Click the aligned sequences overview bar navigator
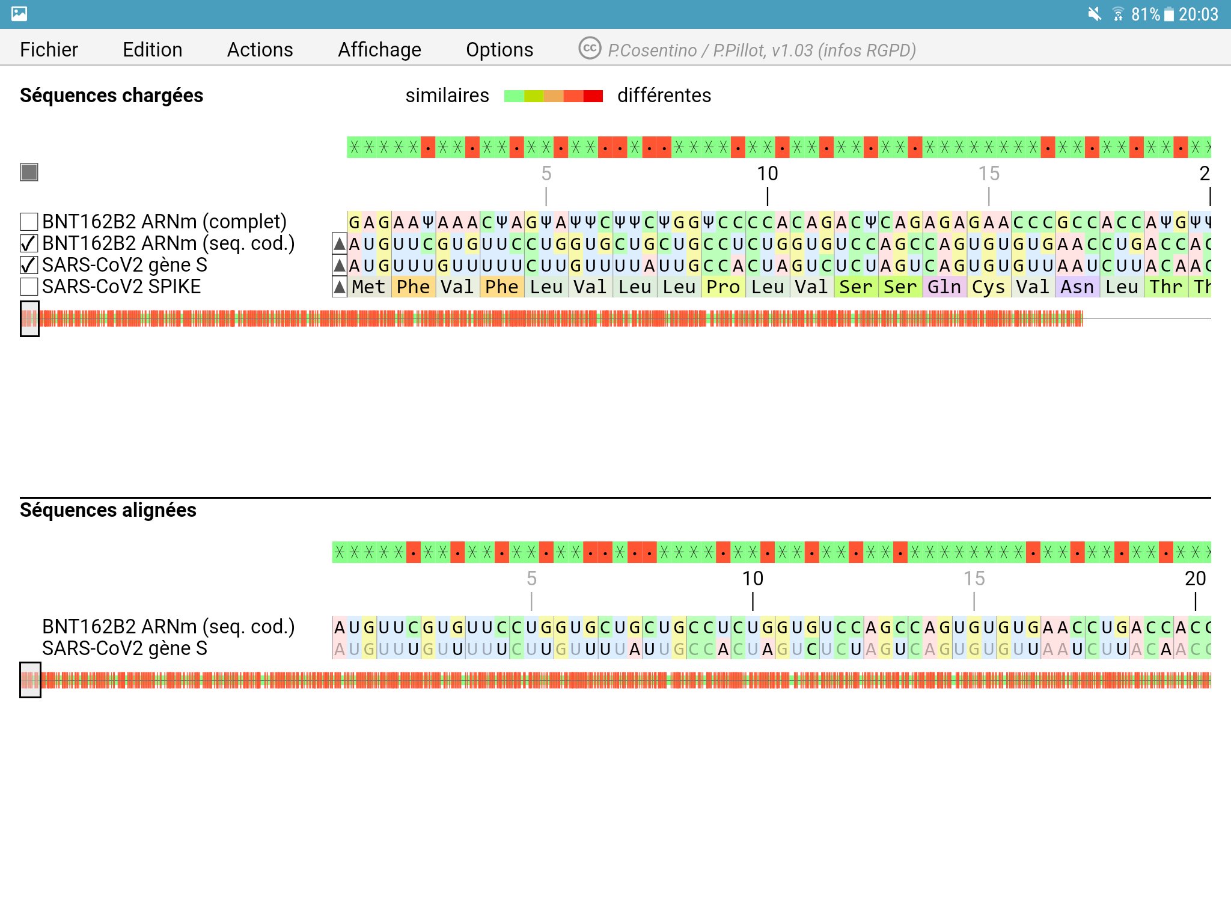1231x923 pixels. [x=30, y=680]
